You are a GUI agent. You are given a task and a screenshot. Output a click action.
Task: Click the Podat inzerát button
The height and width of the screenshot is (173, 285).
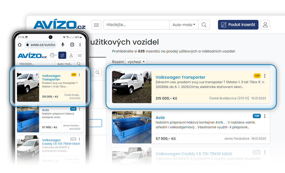coord(238,25)
